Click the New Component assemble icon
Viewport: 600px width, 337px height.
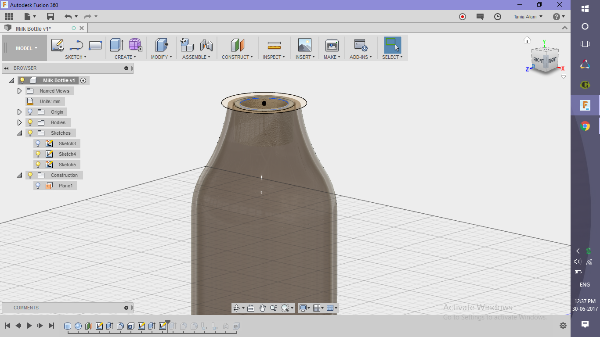(187, 45)
